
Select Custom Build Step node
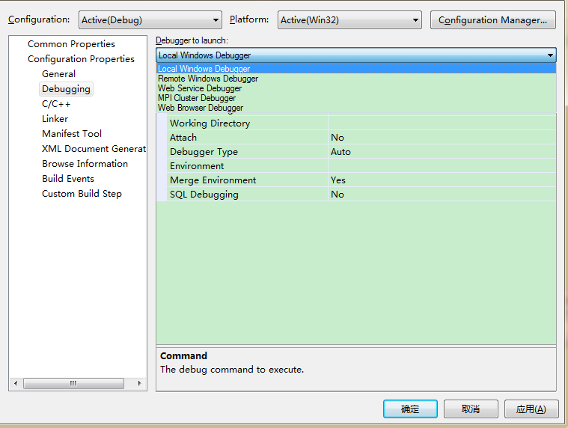82,193
